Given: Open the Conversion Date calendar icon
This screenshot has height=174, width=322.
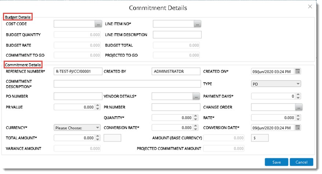Looking at the screenshot, I should click(297, 128).
